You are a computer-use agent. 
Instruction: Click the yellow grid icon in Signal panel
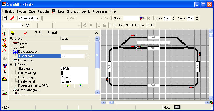12,33
